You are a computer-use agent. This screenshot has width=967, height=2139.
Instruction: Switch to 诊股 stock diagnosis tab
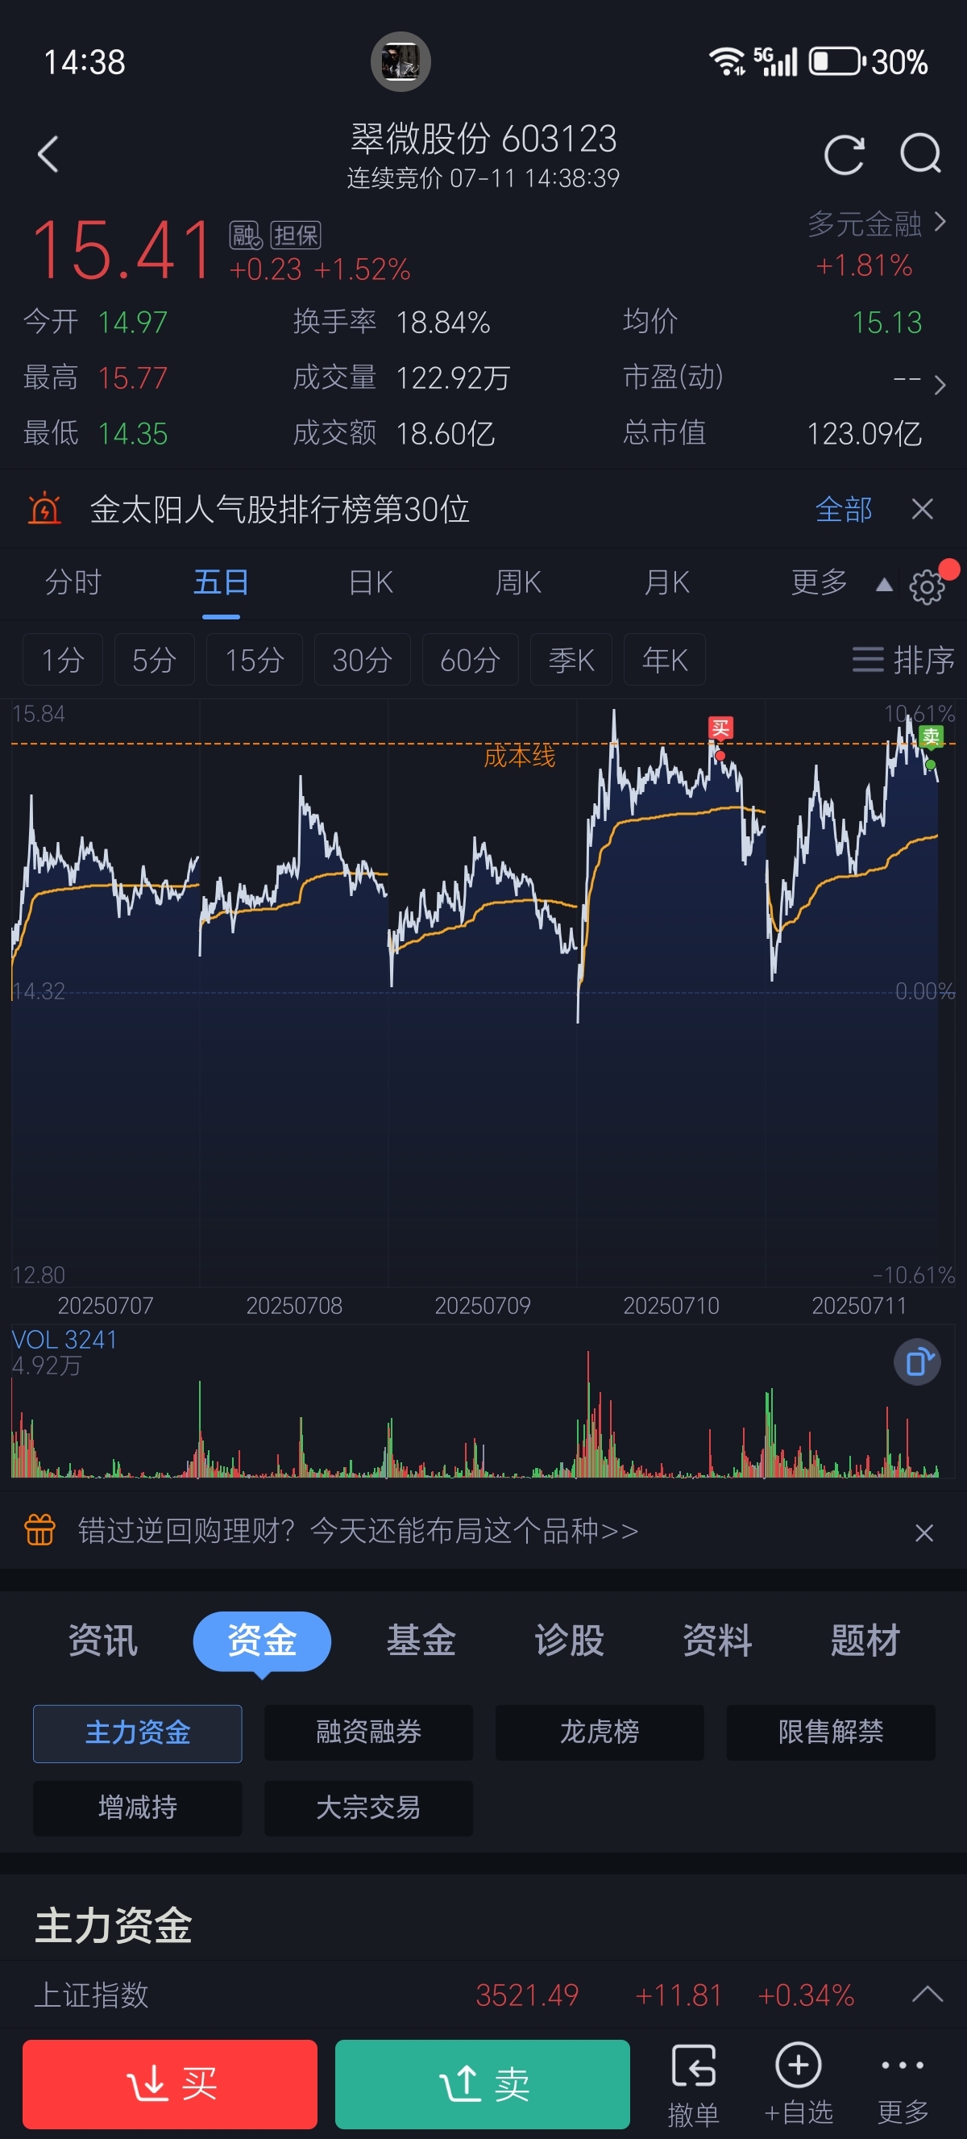[x=570, y=1640]
